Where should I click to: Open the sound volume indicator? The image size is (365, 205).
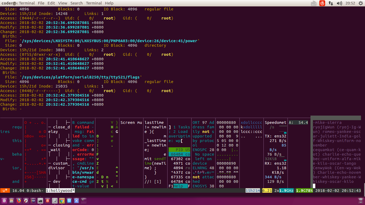pyautogui.click(x=339, y=3)
